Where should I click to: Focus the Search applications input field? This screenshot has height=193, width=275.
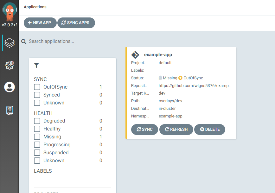pos(72,42)
